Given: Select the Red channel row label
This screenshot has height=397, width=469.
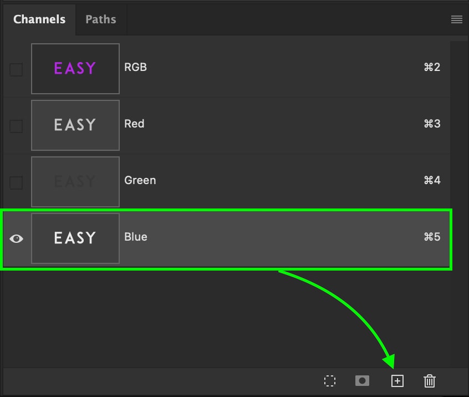Looking at the screenshot, I should click(134, 124).
